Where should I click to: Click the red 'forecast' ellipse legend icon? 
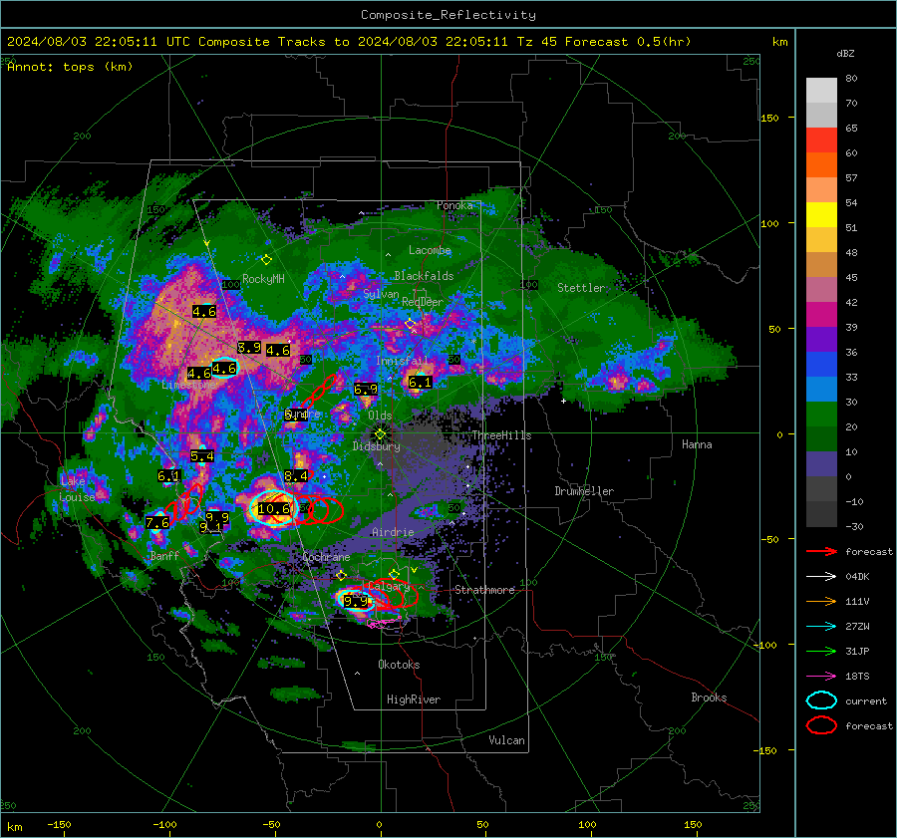tap(821, 725)
